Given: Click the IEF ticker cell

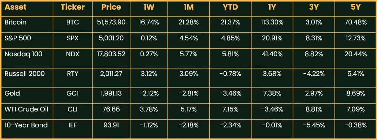Looking at the screenshot, I should pos(72,125).
